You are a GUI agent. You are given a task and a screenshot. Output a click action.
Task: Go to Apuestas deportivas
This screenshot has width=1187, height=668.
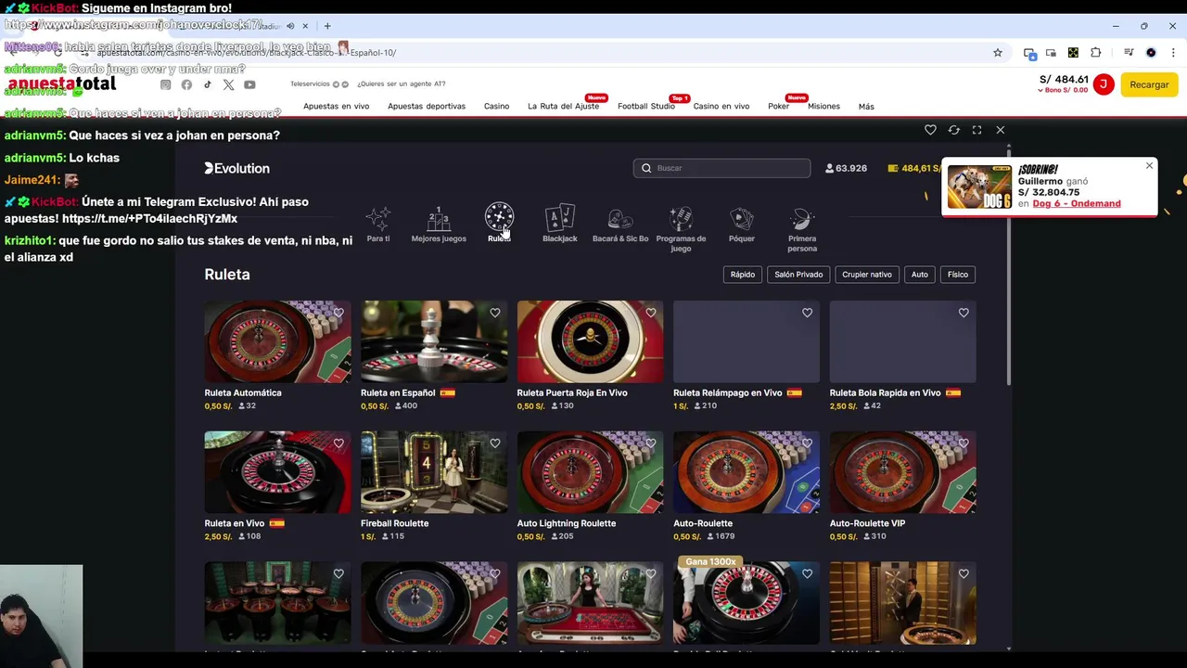click(x=427, y=107)
